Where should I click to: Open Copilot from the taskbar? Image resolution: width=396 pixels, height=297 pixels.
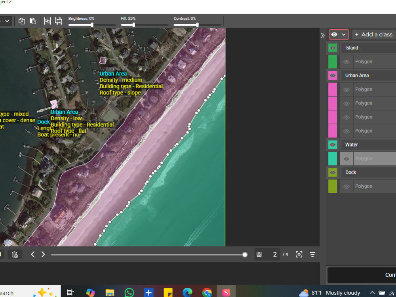[x=90, y=293]
